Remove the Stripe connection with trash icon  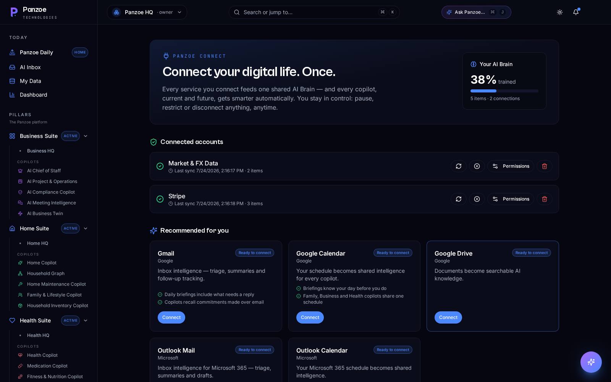pyautogui.click(x=545, y=199)
